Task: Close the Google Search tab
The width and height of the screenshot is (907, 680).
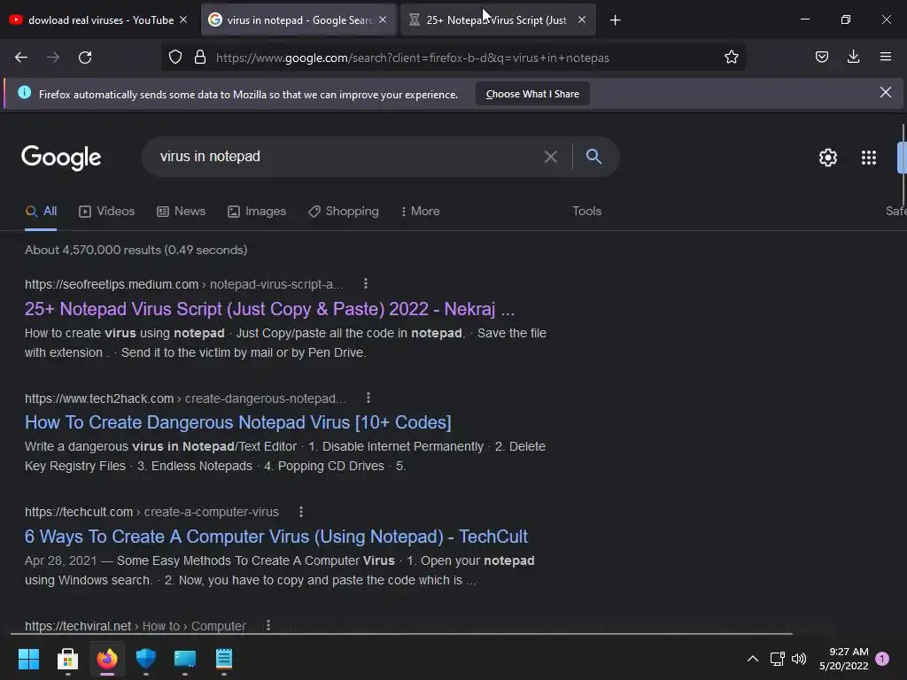Action: (383, 19)
